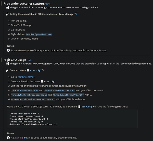
Task: Open the Link anchor beside High CPU usage
Action: point(30,60)
